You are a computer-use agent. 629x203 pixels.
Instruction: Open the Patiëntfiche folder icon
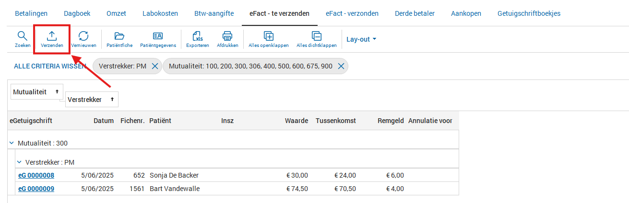pos(119,35)
